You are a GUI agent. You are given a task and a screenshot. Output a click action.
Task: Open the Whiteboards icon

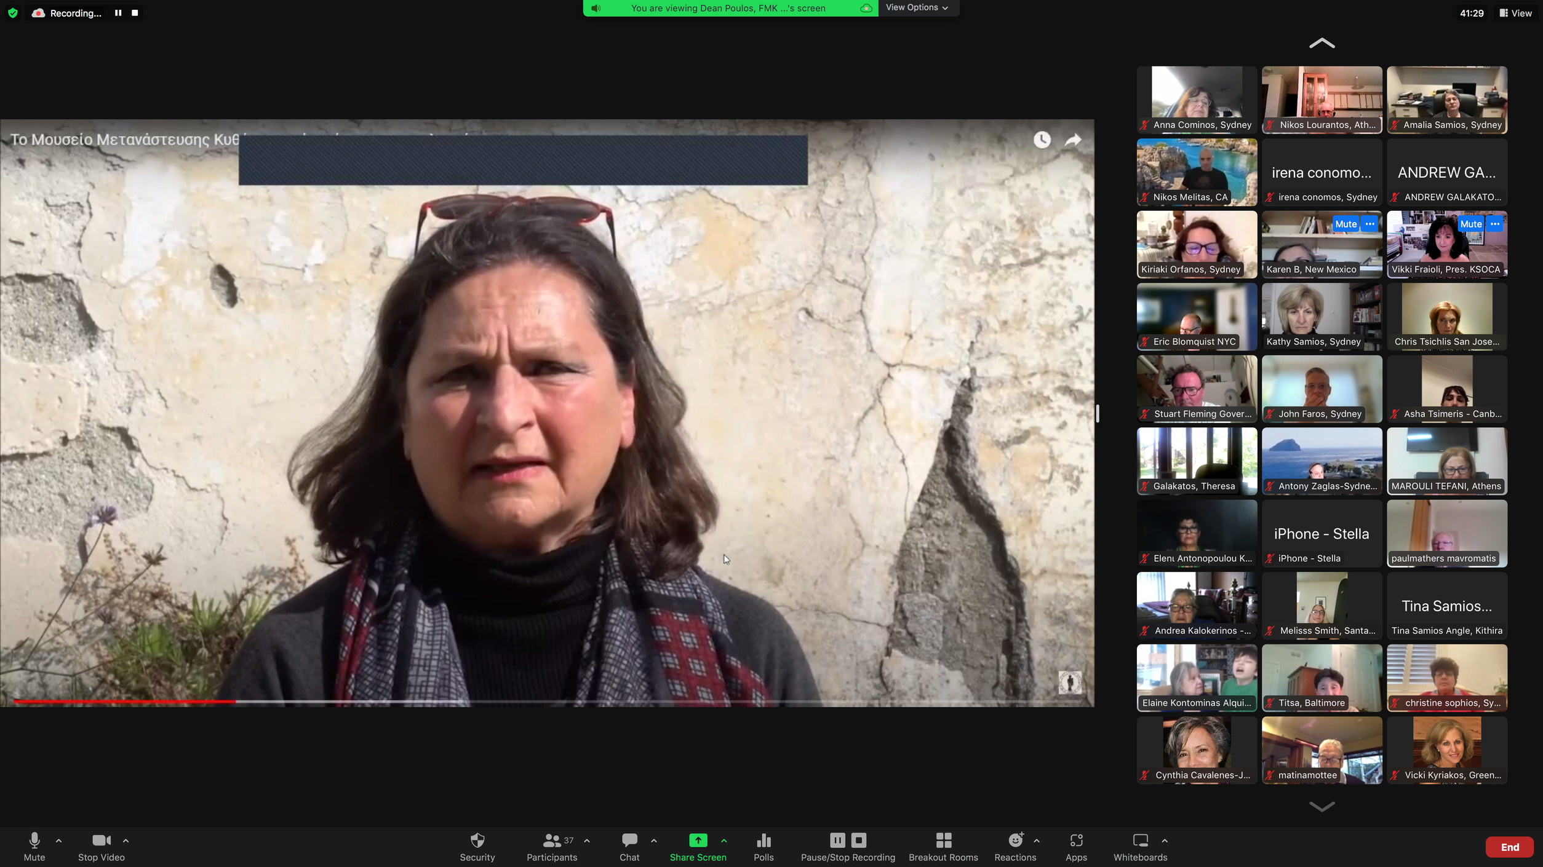pyautogui.click(x=1140, y=841)
